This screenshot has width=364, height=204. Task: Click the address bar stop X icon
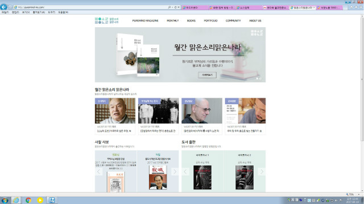click(179, 7)
